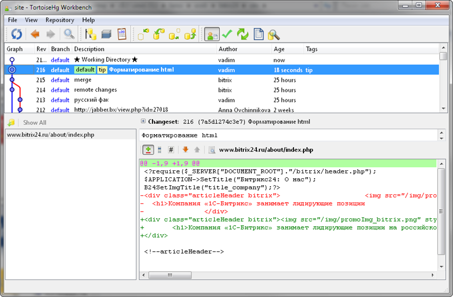453x297 pixels.
Task: Click the yellow tip tag label
Action: [102, 70]
